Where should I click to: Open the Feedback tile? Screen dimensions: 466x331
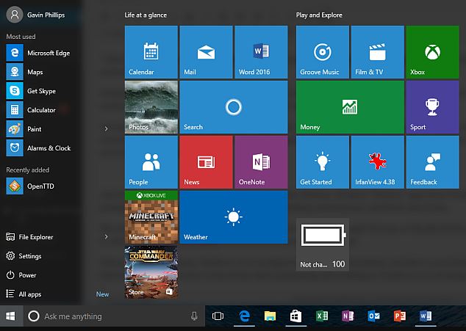[432, 162]
